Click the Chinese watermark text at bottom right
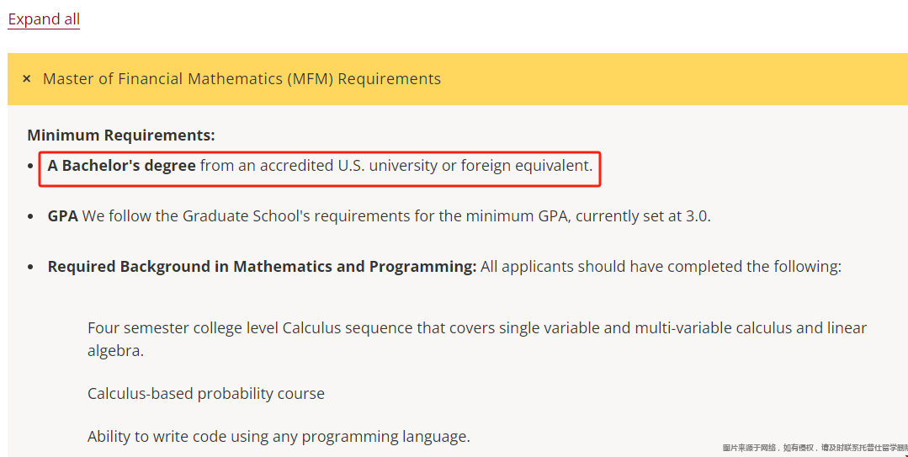Screen dimensions: 908x457 coord(815,448)
